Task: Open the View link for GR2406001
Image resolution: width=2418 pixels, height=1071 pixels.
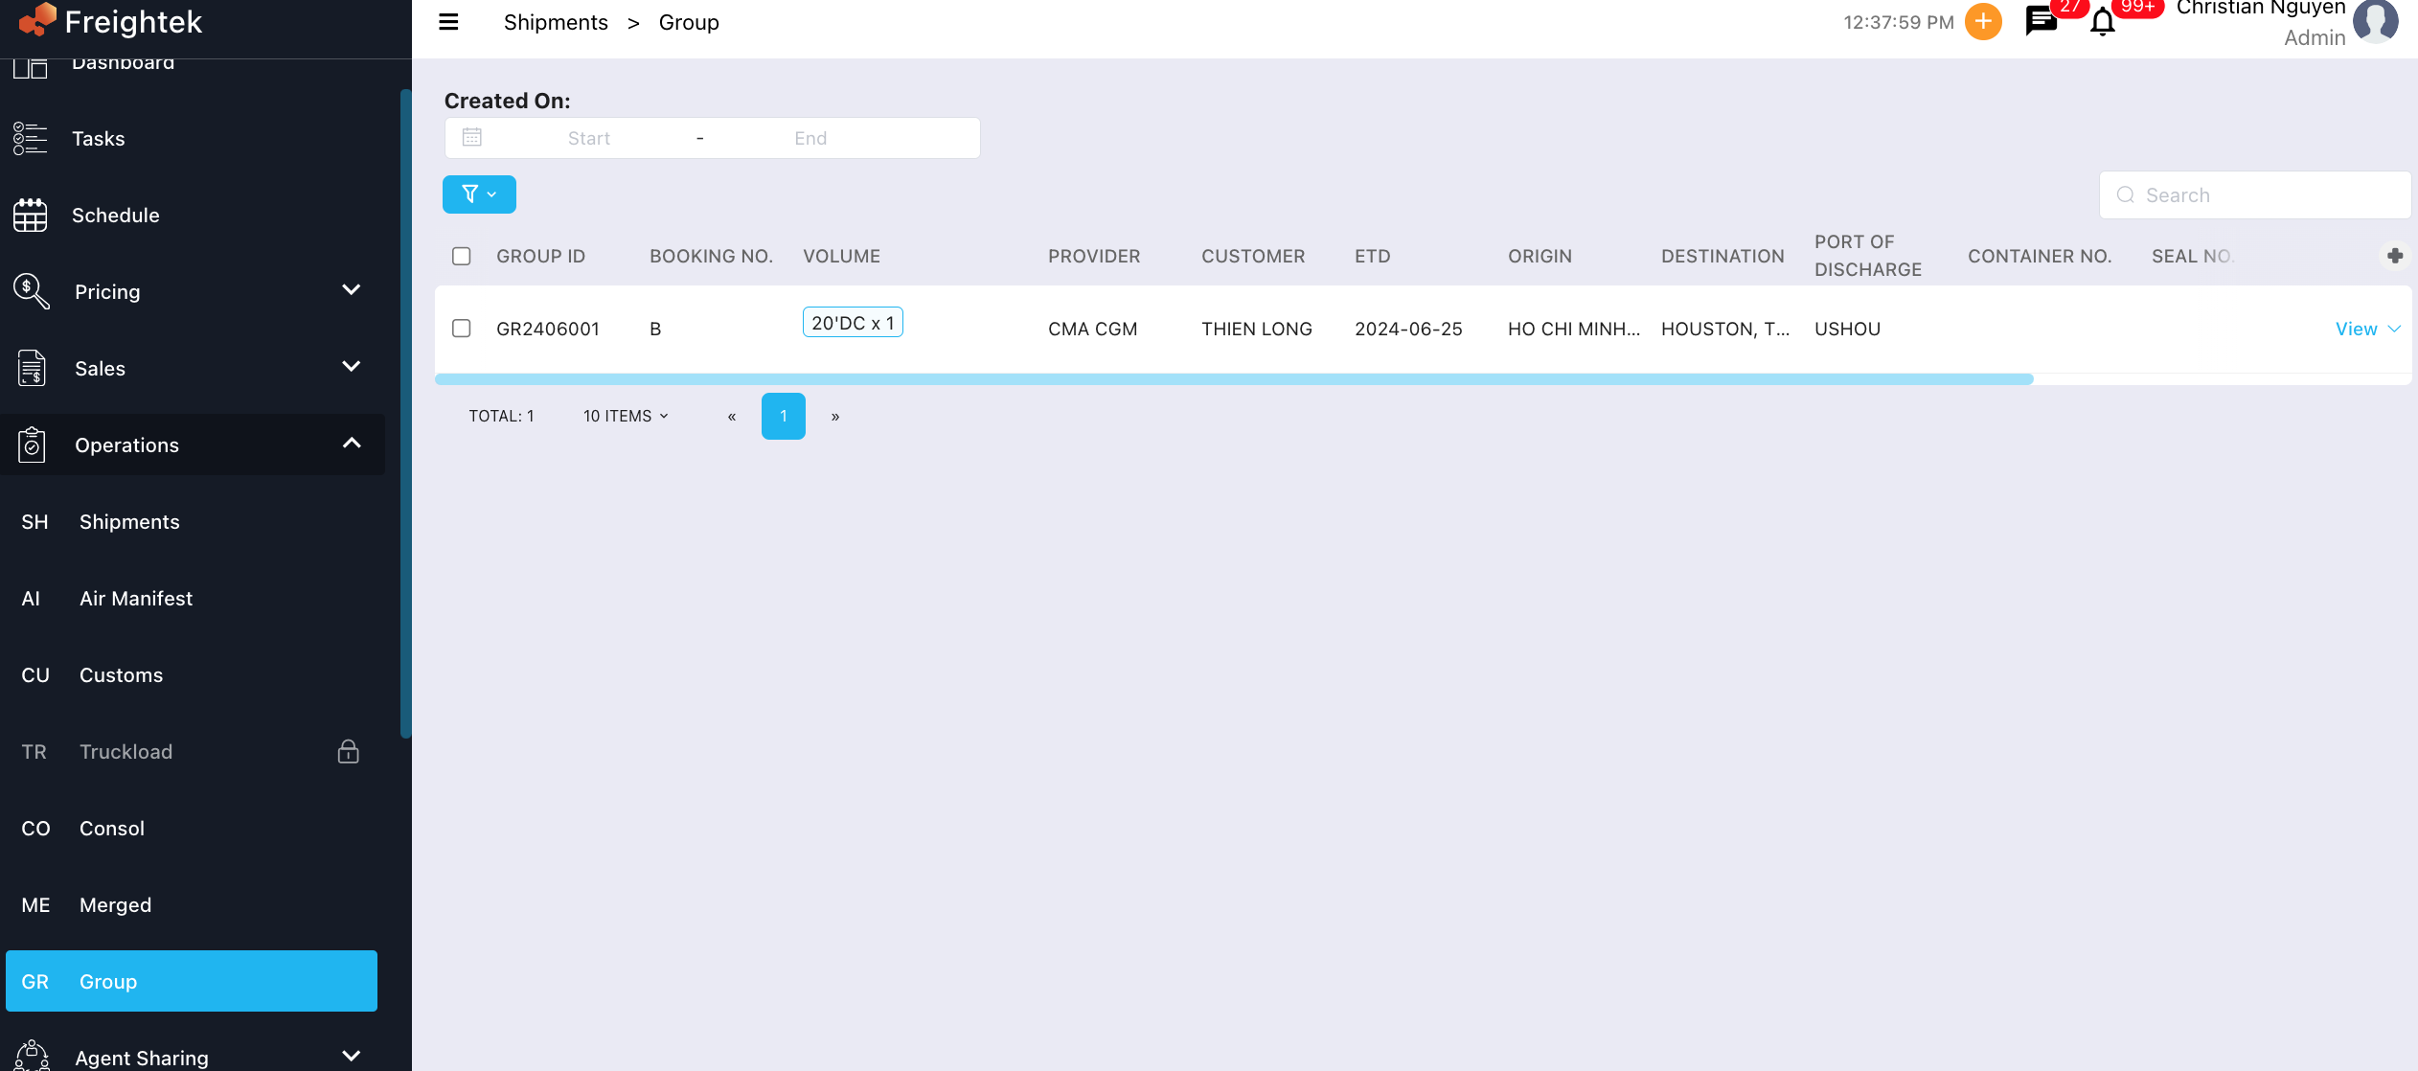Action: (x=2356, y=329)
